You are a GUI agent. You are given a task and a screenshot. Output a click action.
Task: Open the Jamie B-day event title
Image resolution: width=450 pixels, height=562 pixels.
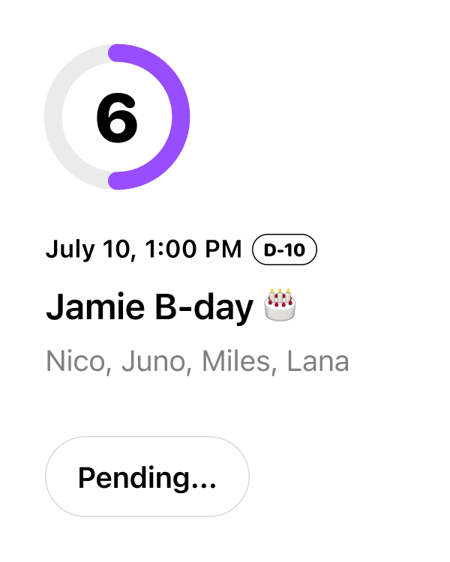tap(171, 306)
